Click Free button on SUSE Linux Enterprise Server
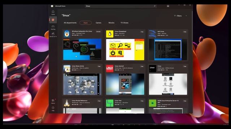 (x=185, y=101)
